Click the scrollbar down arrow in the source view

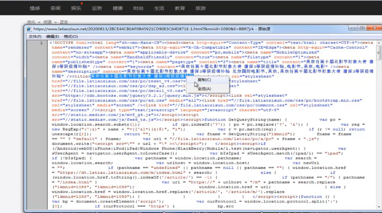pos(379,207)
